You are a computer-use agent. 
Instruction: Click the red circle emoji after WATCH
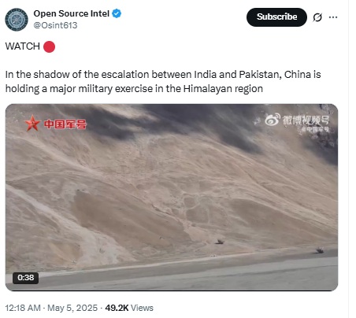tap(49, 46)
